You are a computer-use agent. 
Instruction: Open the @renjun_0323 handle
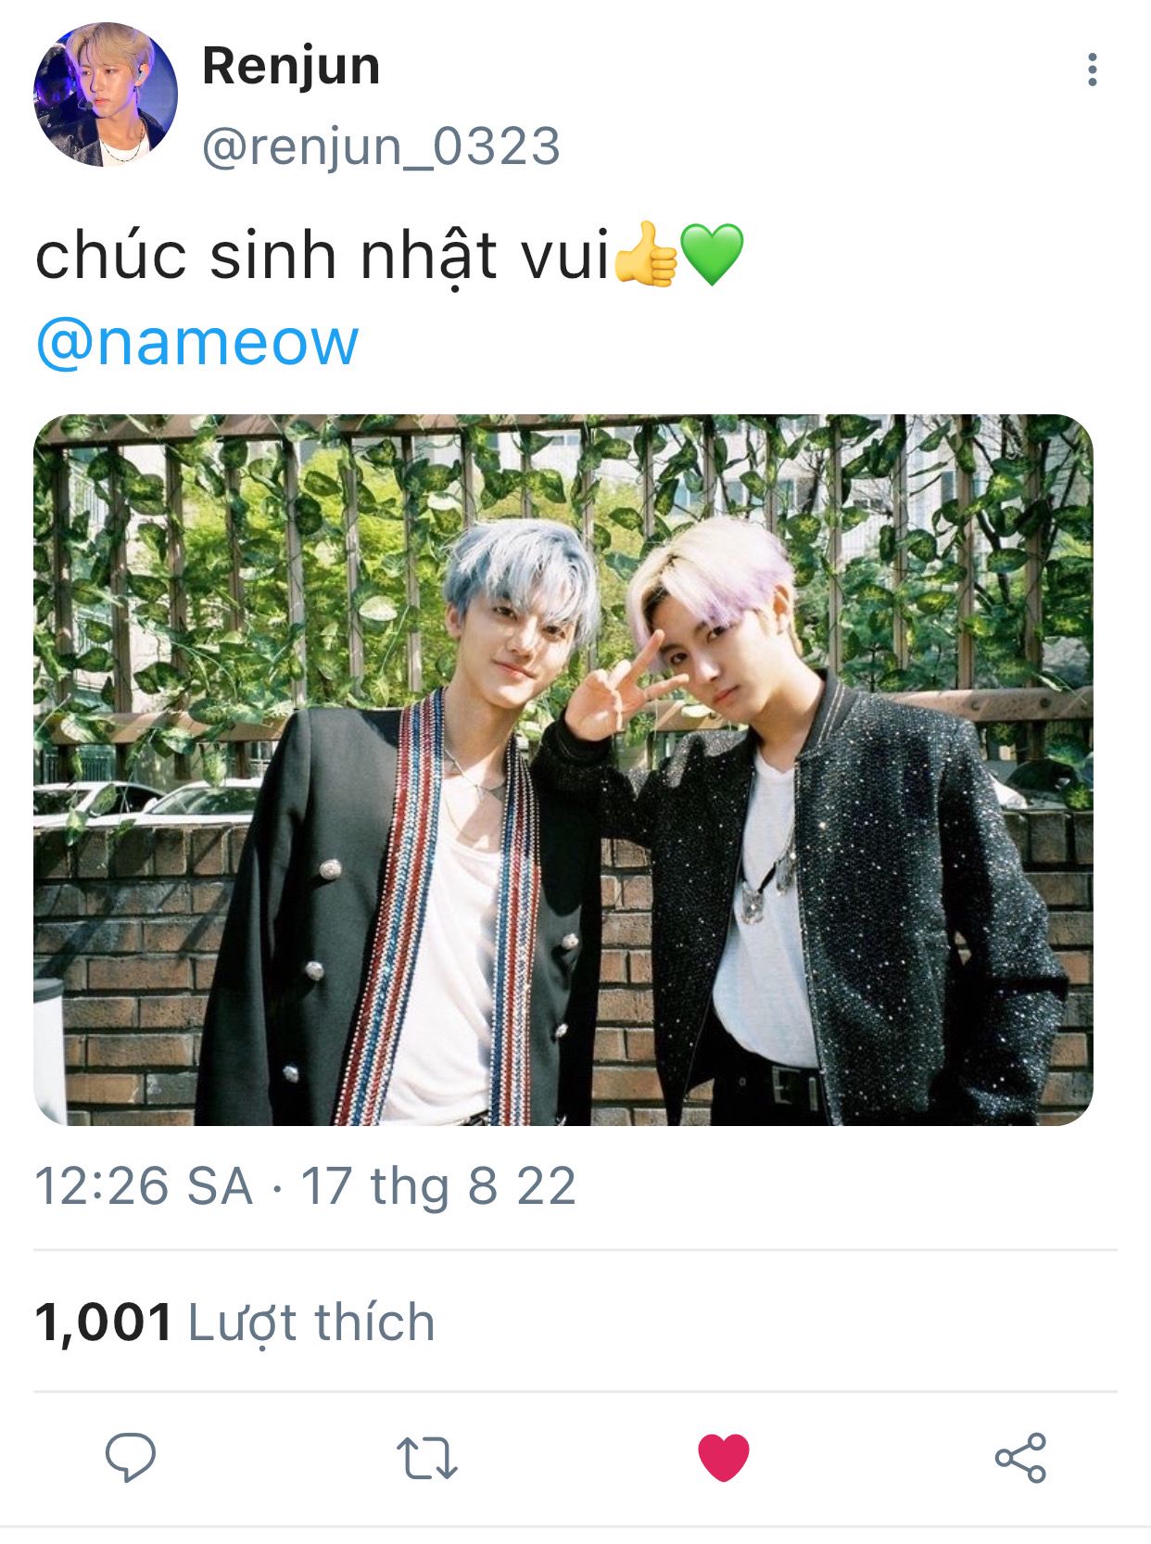click(x=381, y=146)
